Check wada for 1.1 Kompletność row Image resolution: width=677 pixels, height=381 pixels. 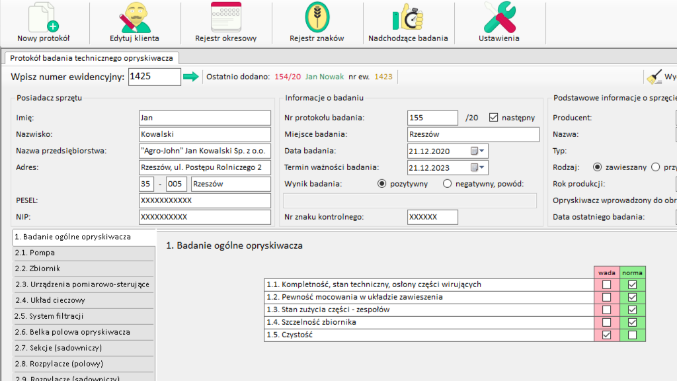coord(606,285)
